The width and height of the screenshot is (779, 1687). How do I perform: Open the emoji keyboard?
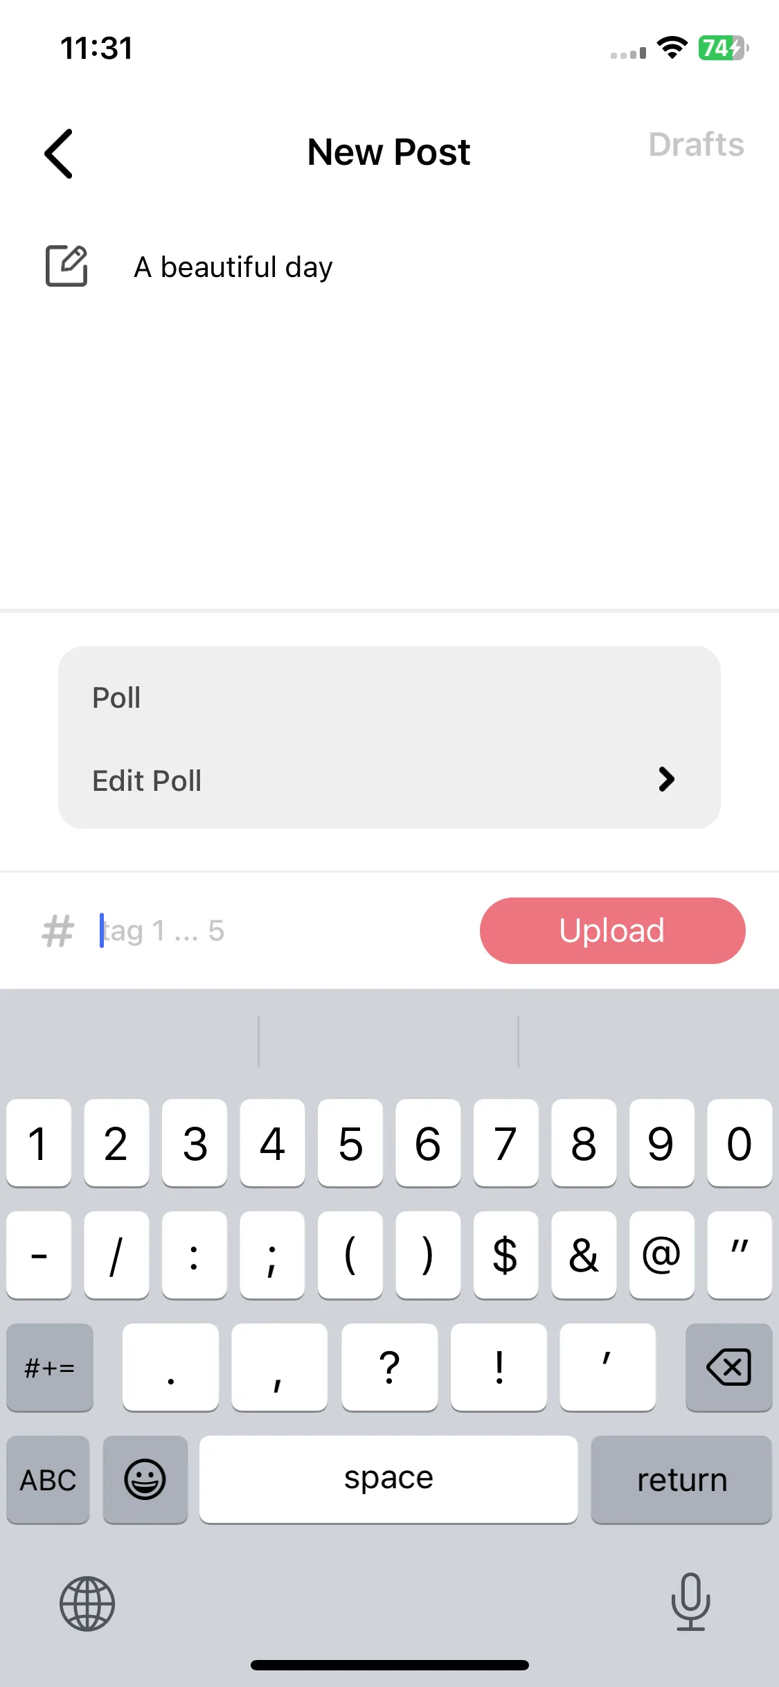click(x=145, y=1480)
